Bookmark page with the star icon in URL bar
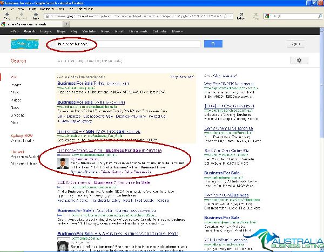This screenshot has width=324, height=252. (x=226, y=16)
